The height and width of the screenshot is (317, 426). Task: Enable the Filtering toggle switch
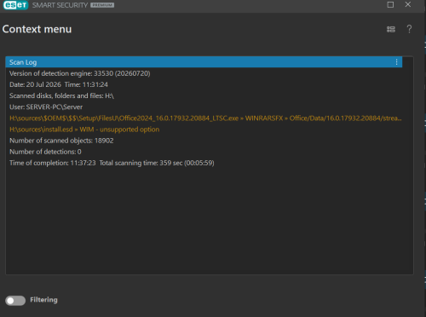click(x=15, y=301)
